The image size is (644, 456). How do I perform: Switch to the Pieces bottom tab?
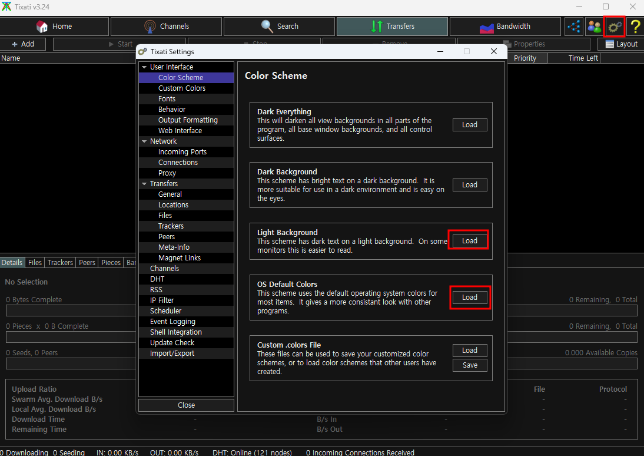(x=111, y=262)
